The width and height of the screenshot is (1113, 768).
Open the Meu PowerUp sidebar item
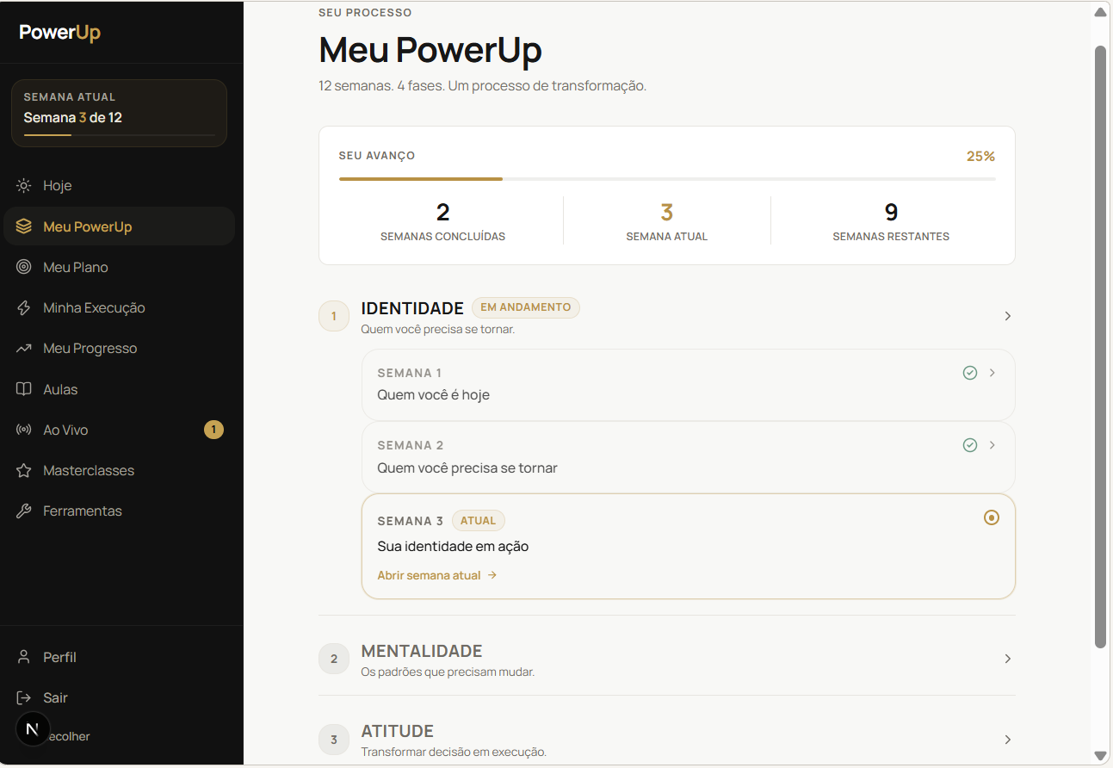pyautogui.click(x=119, y=226)
